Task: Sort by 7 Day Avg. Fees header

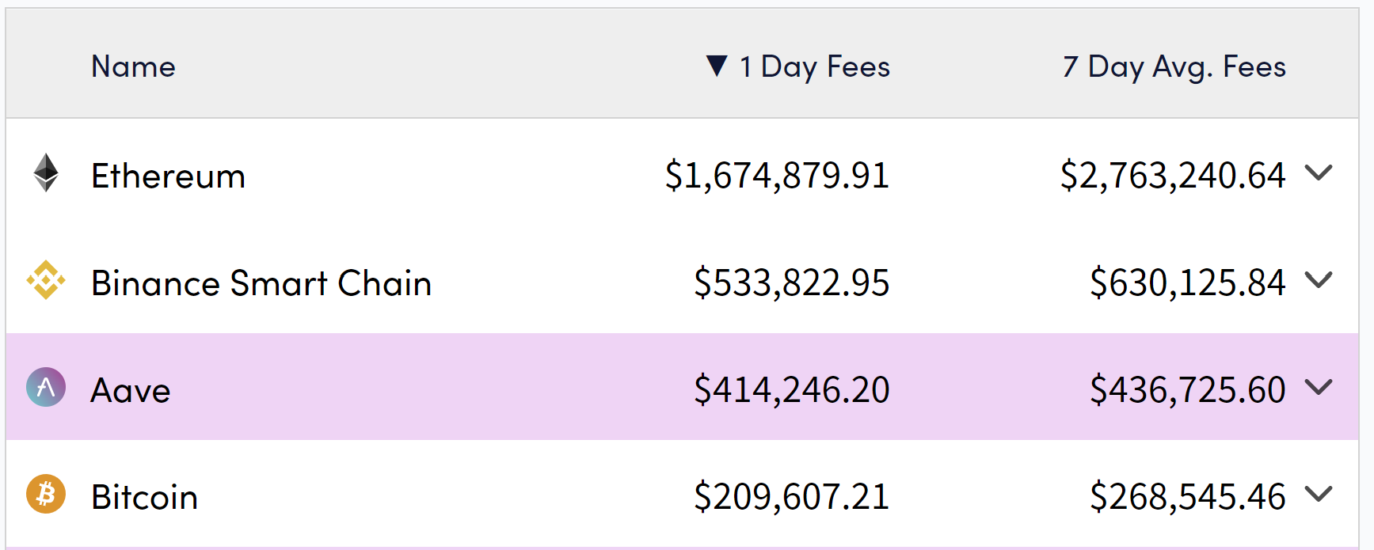Action: [x=1174, y=66]
